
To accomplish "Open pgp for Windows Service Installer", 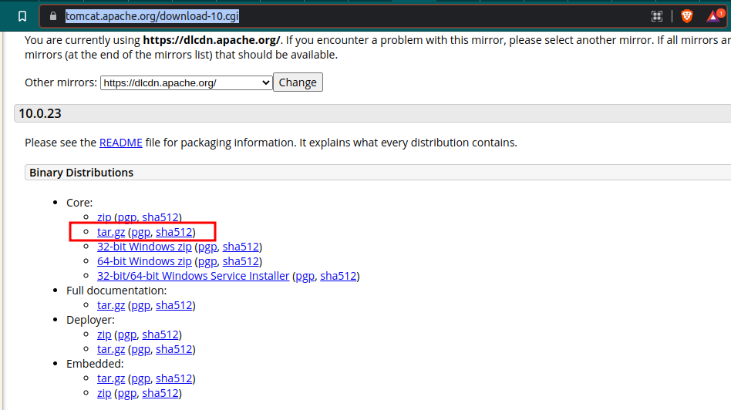I will coord(305,276).
